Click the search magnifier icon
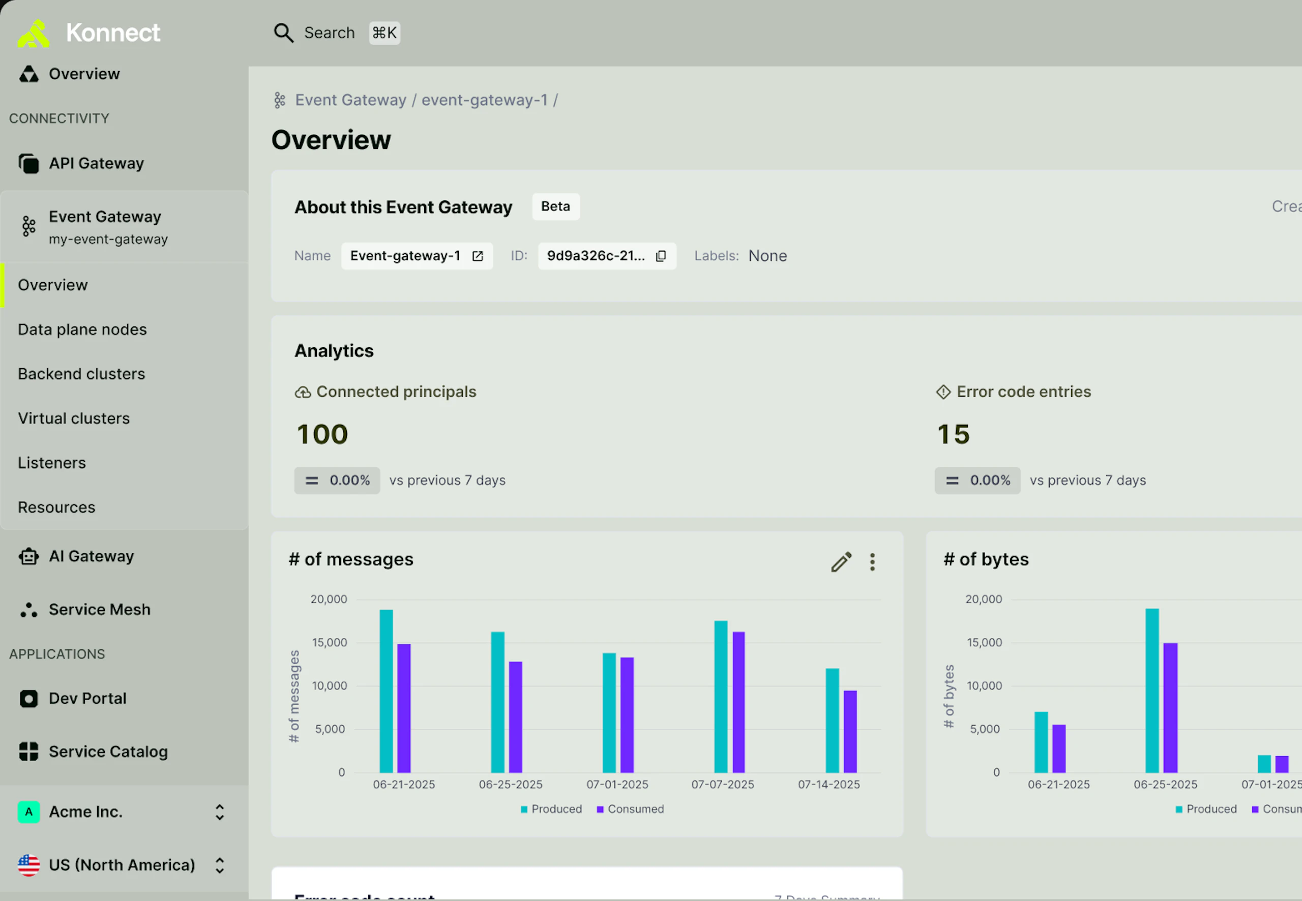 [x=283, y=33]
